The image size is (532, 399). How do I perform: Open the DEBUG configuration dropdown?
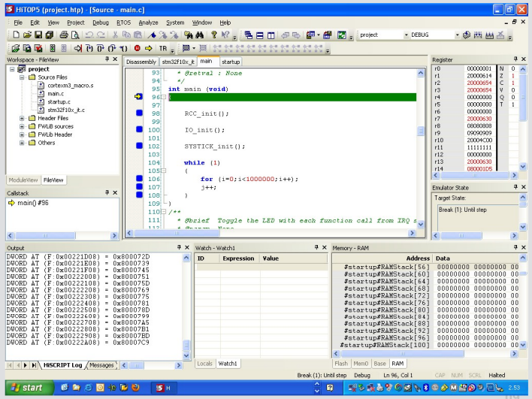pos(457,35)
